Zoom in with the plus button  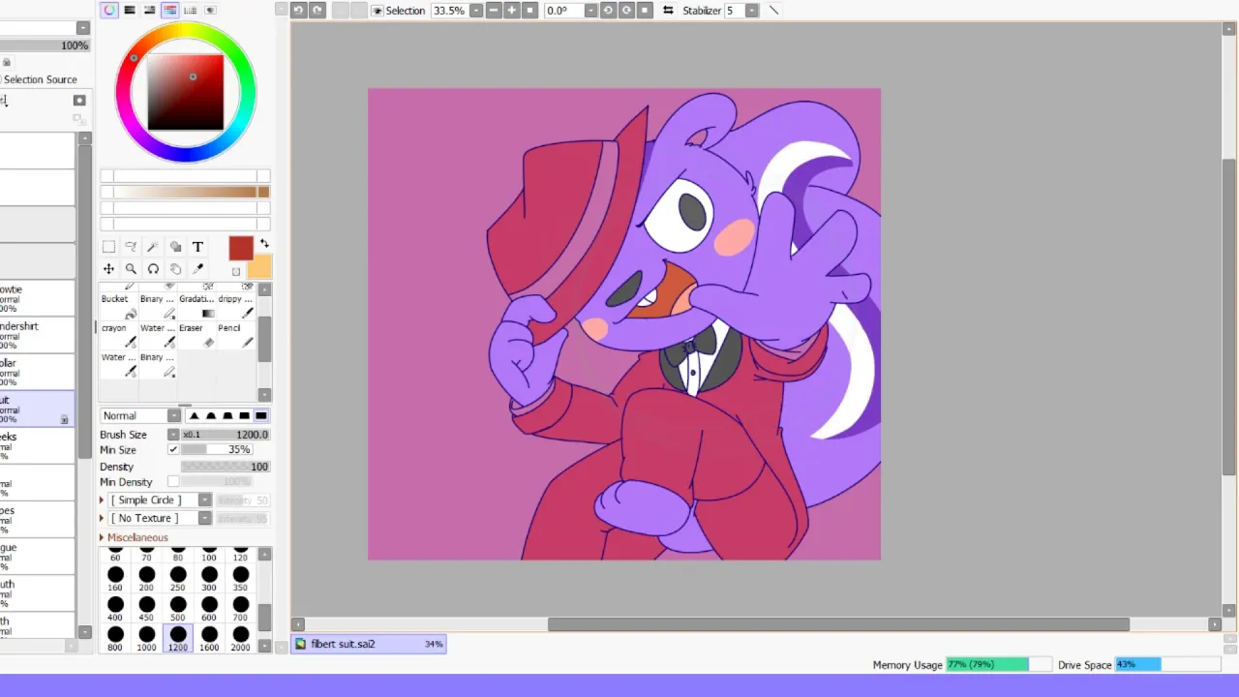[x=511, y=10]
